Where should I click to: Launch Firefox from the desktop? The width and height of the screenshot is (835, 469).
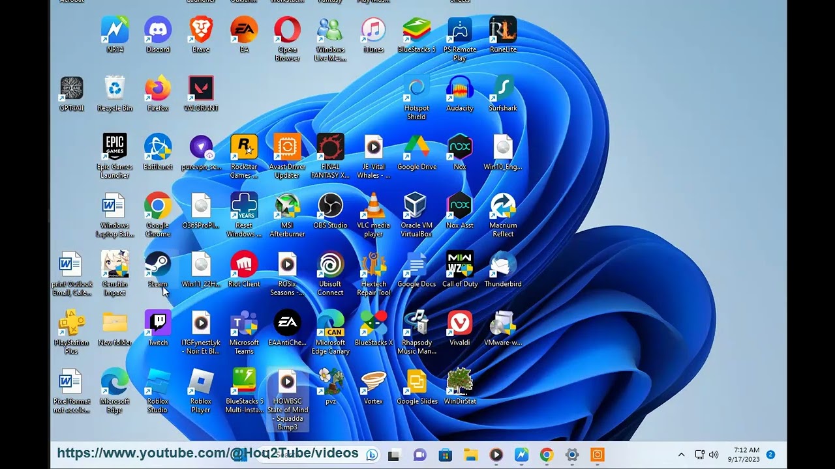[x=158, y=94]
